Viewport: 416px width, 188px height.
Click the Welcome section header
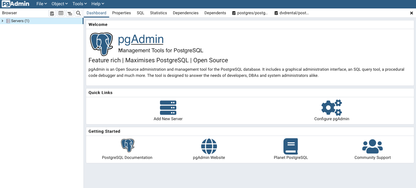point(98,24)
